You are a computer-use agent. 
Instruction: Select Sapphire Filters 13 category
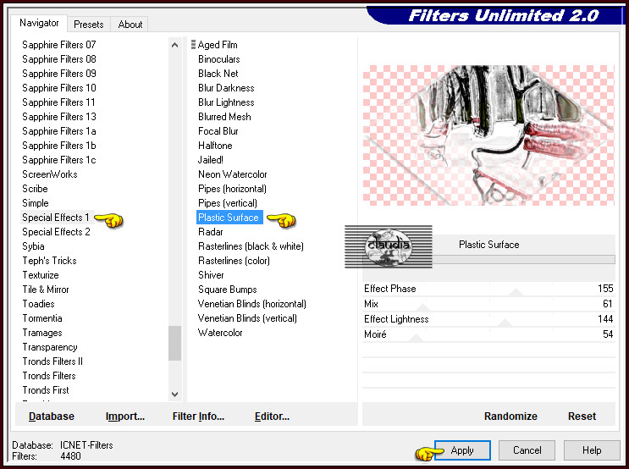(x=59, y=117)
